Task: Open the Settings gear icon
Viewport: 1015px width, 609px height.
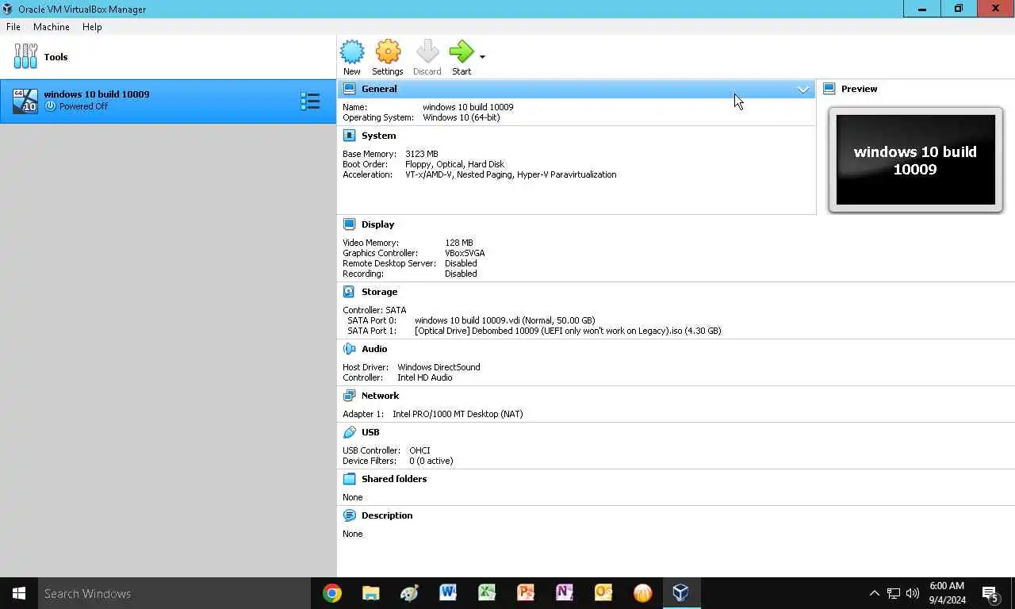Action: coord(388,52)
